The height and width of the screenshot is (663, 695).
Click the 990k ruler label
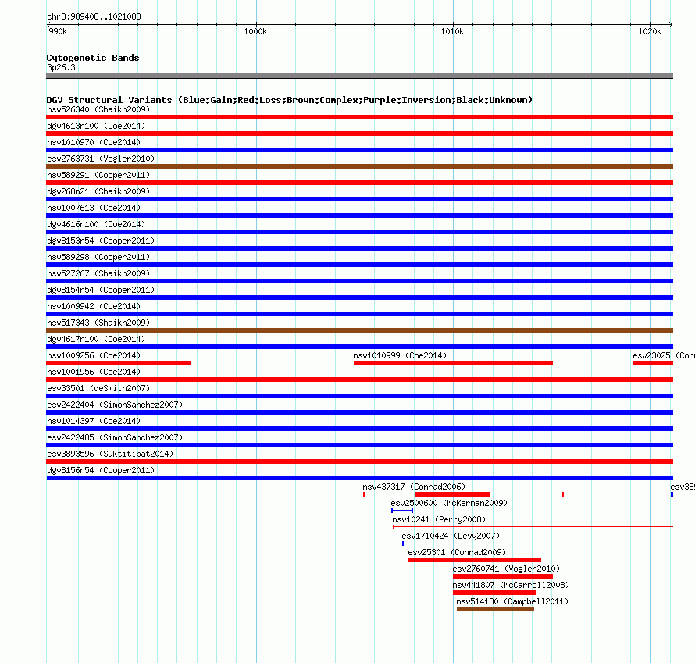pos(58,31)
